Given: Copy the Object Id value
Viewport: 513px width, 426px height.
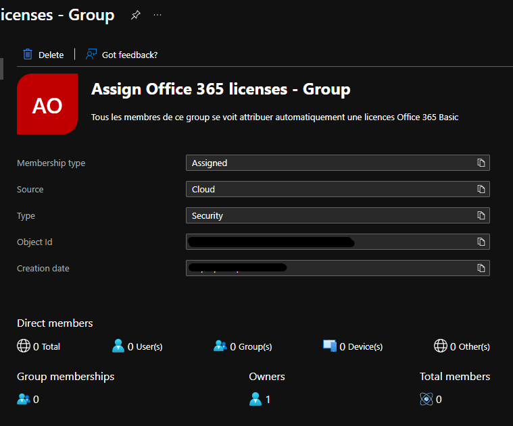Looking at the screenshot, I should [x=481, y=242].
